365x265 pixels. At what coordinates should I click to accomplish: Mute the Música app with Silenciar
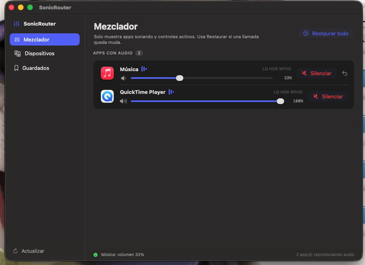pos(316,73)
